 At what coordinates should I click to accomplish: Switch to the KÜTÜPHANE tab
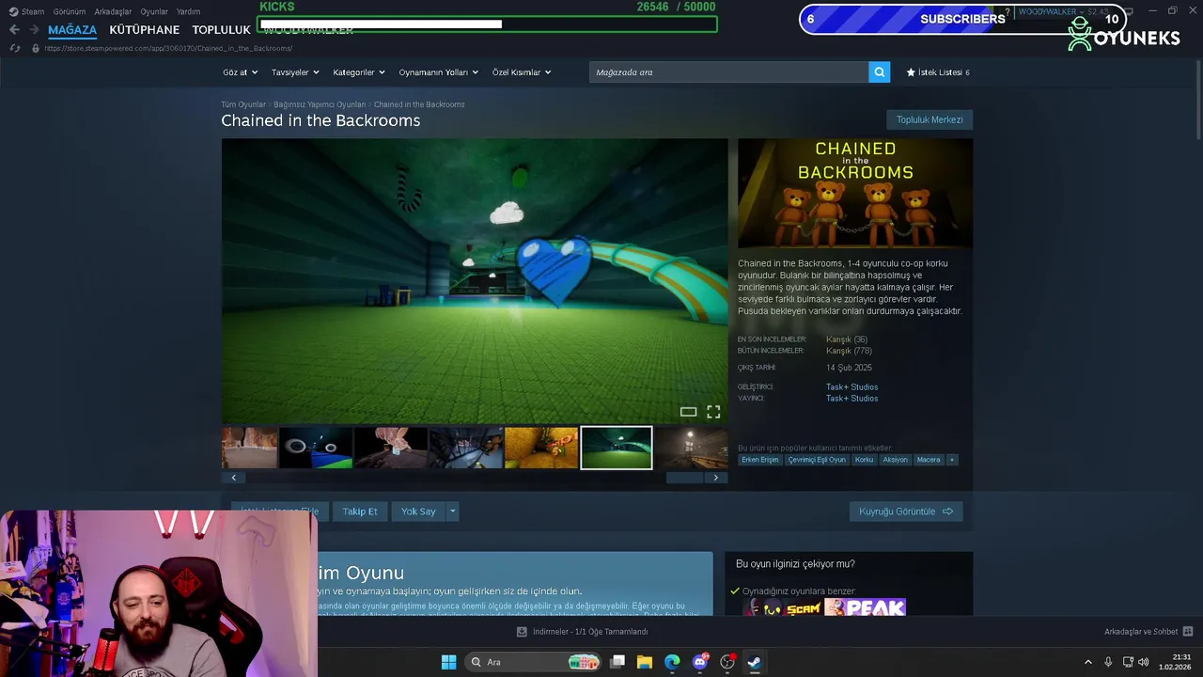tap(144, 30)
